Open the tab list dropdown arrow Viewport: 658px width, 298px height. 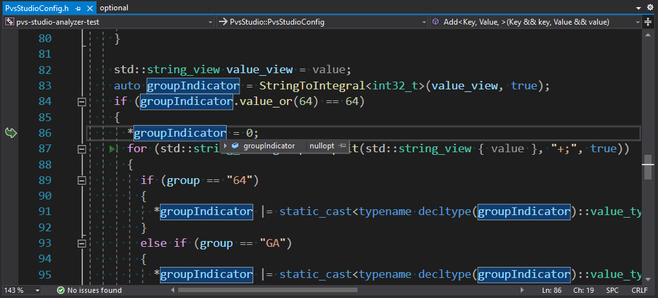(x=639, y=8)
